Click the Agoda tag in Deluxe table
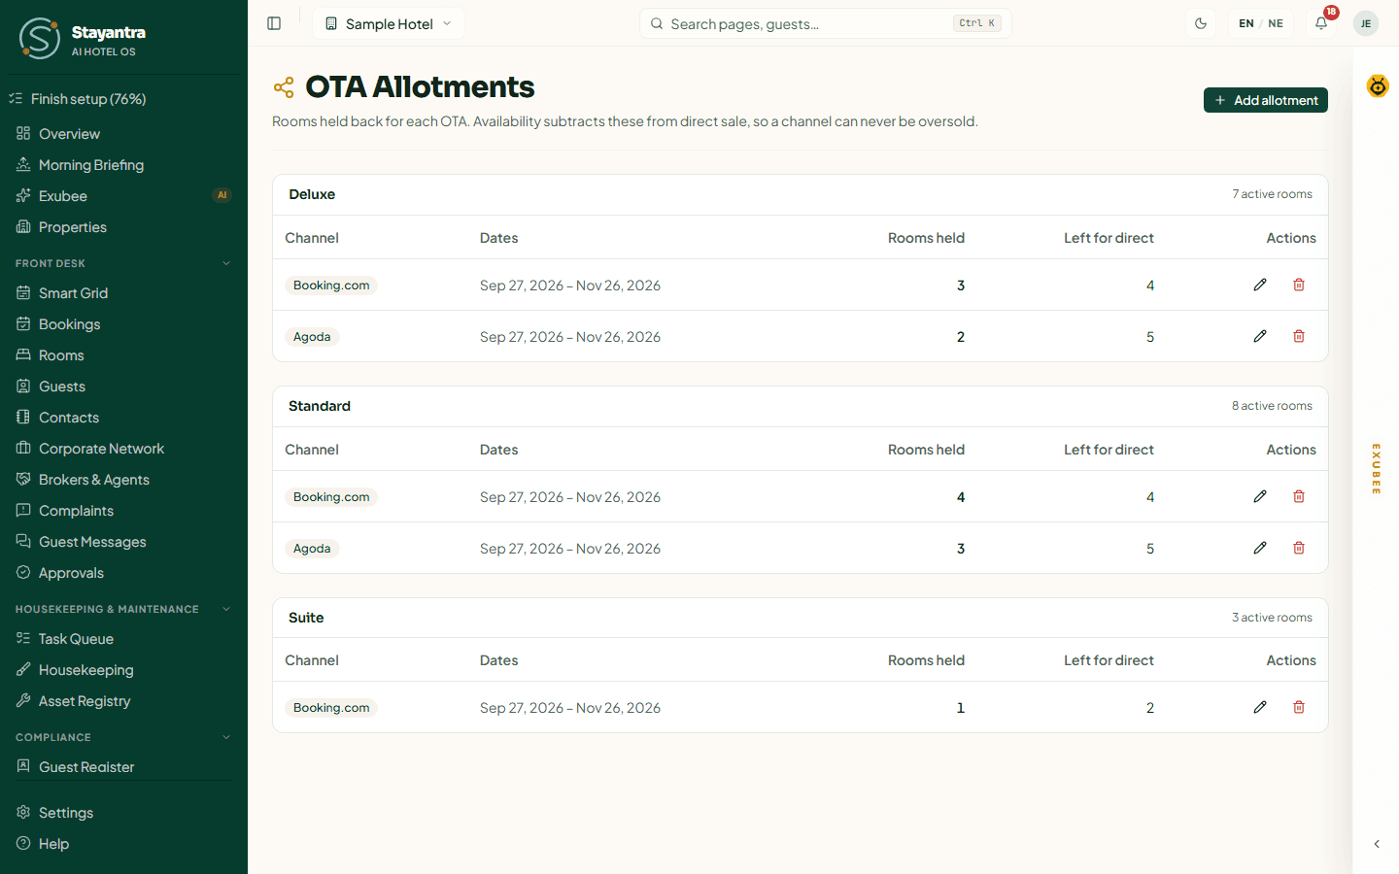The width and height of the screenshot is (1399, 874). [312, 337]
